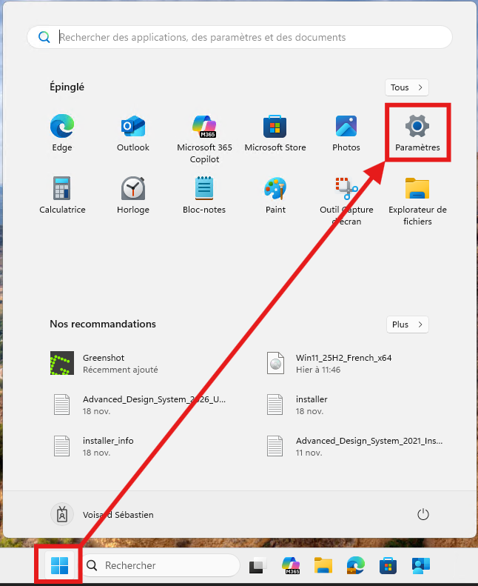Screen dimensions: 478x586
Task: Show more recommendations with Plus button
Action: tap(407, 324)
